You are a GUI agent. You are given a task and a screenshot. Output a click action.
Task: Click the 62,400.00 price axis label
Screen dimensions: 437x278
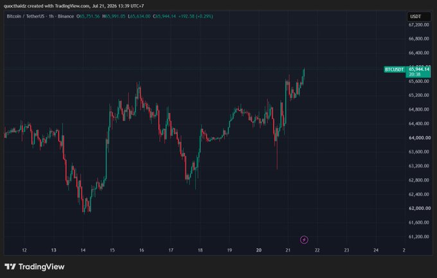pos(419,194)
